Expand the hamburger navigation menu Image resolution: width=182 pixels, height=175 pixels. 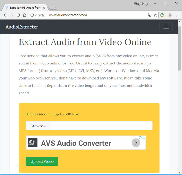pyautogui.click(x=166, y=27)
